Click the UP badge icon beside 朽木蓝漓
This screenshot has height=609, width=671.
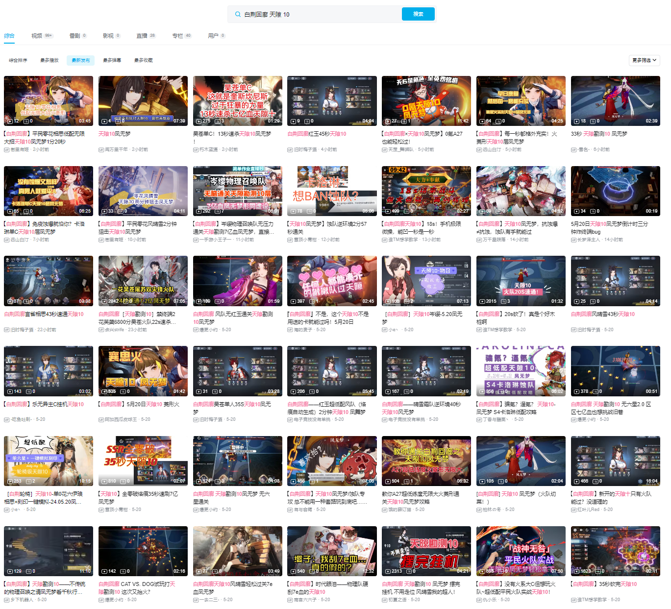click(196, 150)
